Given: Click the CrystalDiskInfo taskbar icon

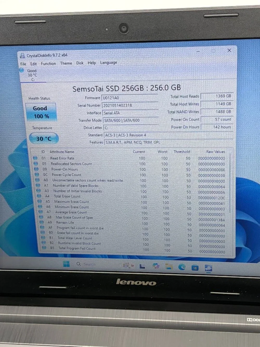Looking at the screenshot, I should click(x=209, y=268).
